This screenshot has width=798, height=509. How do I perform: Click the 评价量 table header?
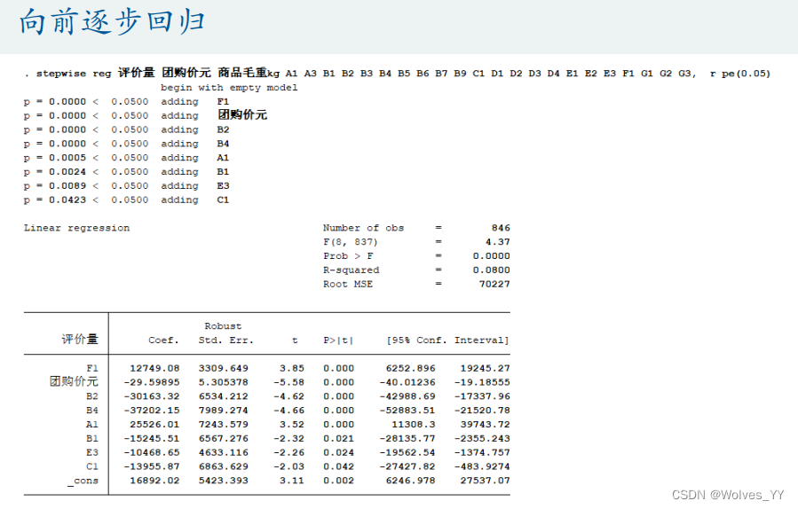tap(80, 339)
